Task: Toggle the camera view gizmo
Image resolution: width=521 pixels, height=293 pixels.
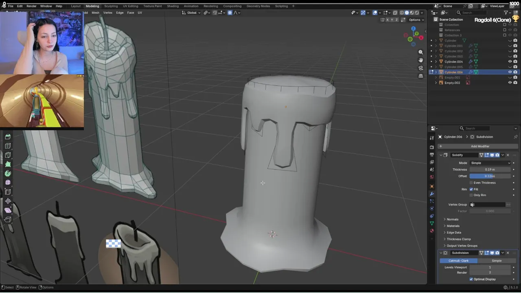Action: 420,68
